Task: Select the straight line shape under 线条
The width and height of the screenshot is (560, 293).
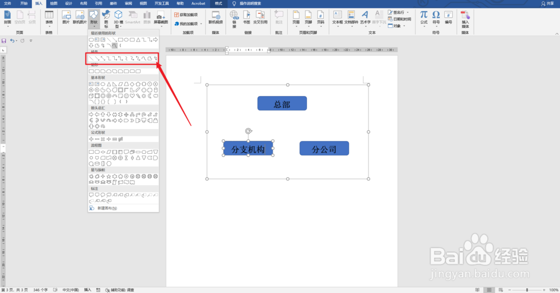Action: [91, 59]
